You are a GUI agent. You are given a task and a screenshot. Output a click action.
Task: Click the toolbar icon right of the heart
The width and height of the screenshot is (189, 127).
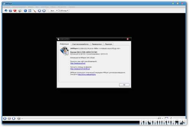click(x=20, y=11)
